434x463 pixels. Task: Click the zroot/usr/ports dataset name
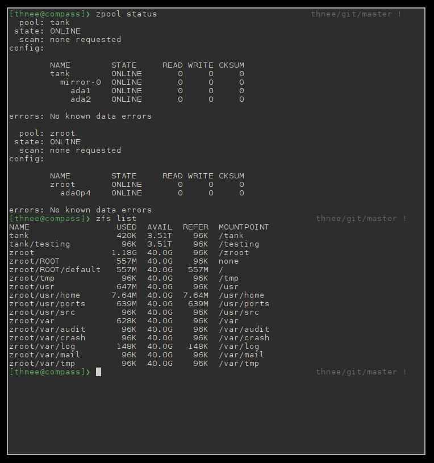click(47, 303)
